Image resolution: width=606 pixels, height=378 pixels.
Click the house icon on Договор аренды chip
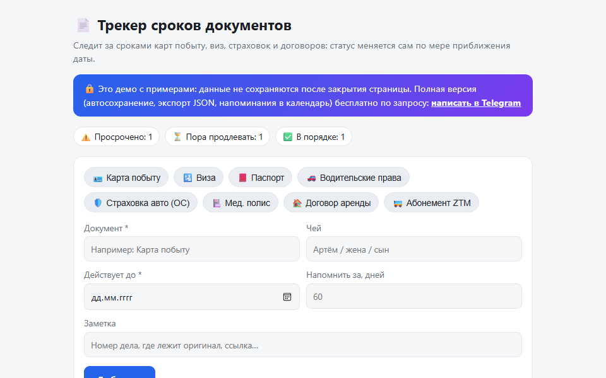tap(297, 203)
